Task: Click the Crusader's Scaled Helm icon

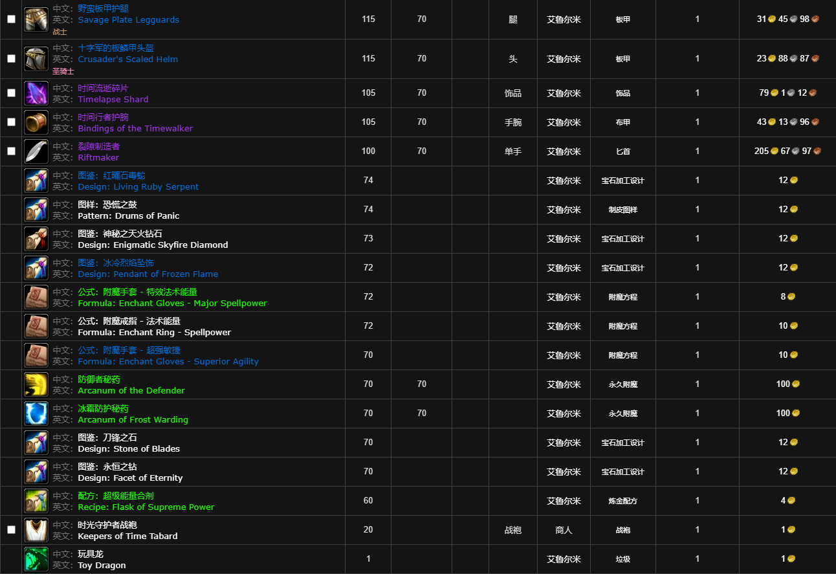Action: pos(36,59)
